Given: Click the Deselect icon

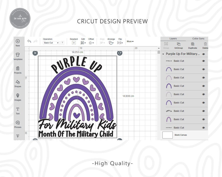Looking at the screenshot, I should (x=74, y=43).
